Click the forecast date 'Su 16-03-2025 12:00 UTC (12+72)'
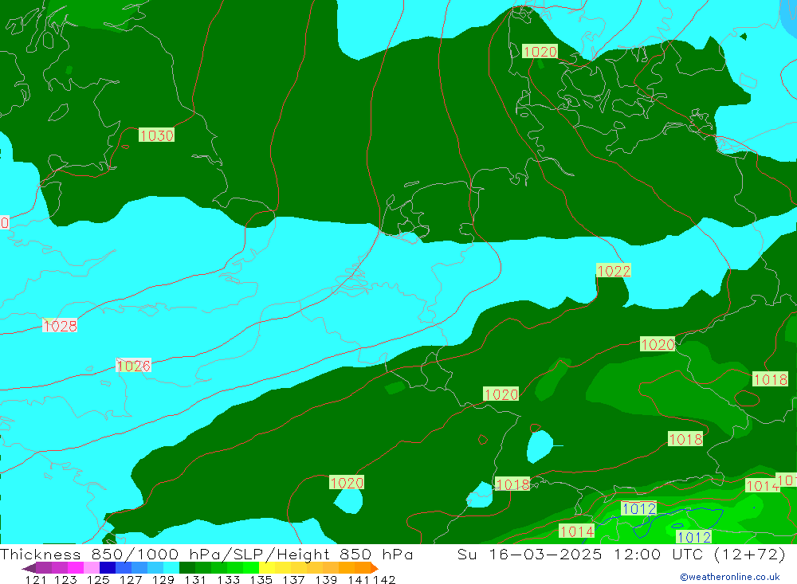797x584 pixels. tap(621, 554)
